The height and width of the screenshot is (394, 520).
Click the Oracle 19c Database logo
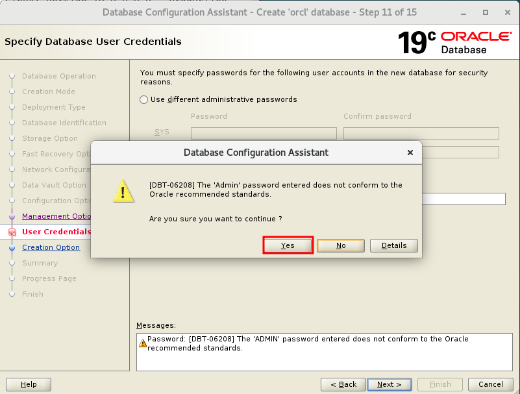click(454, 42)
